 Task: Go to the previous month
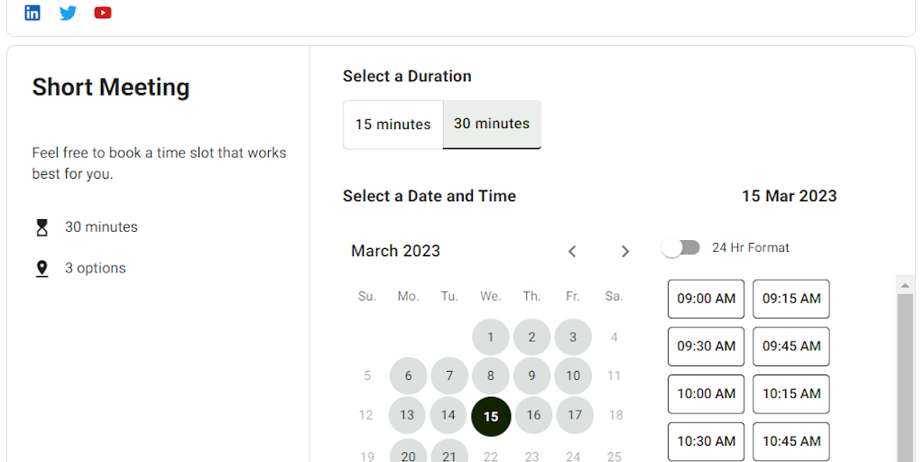pos(572,251)
